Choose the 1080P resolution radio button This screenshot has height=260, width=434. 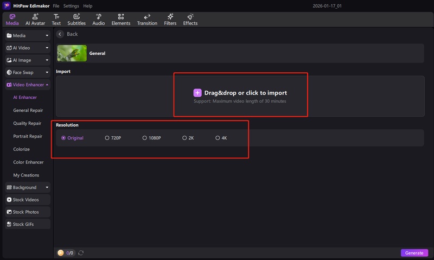(145, 138)
